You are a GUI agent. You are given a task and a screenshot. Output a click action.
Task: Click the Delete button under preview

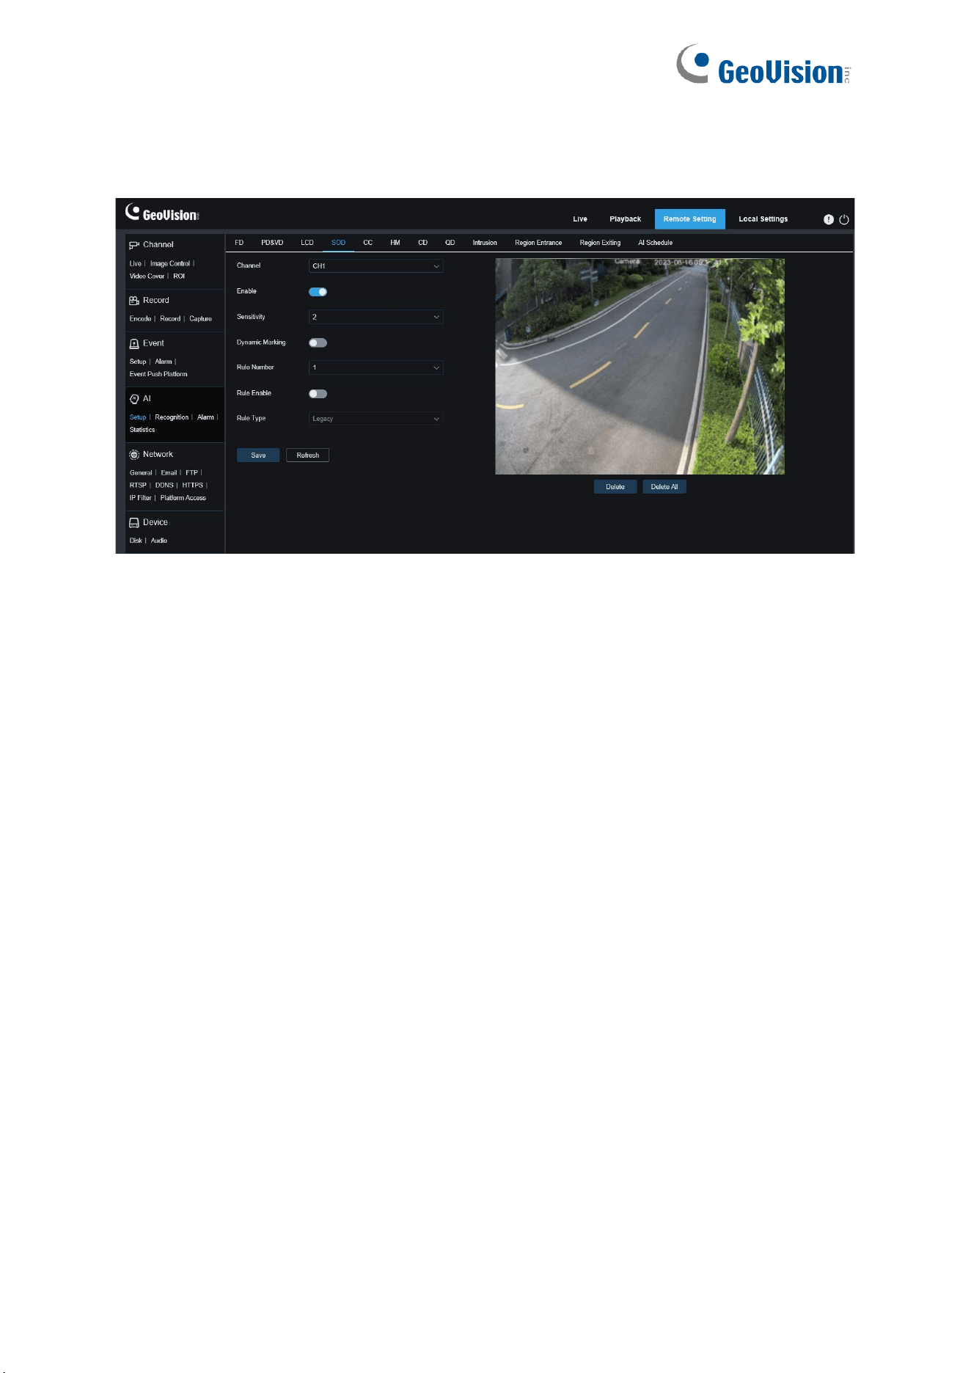point(615,487)
